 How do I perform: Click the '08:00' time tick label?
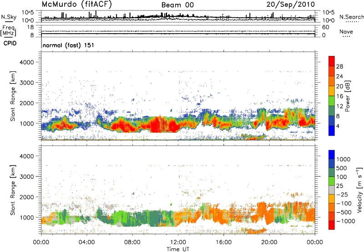click(x=132, y=242)
